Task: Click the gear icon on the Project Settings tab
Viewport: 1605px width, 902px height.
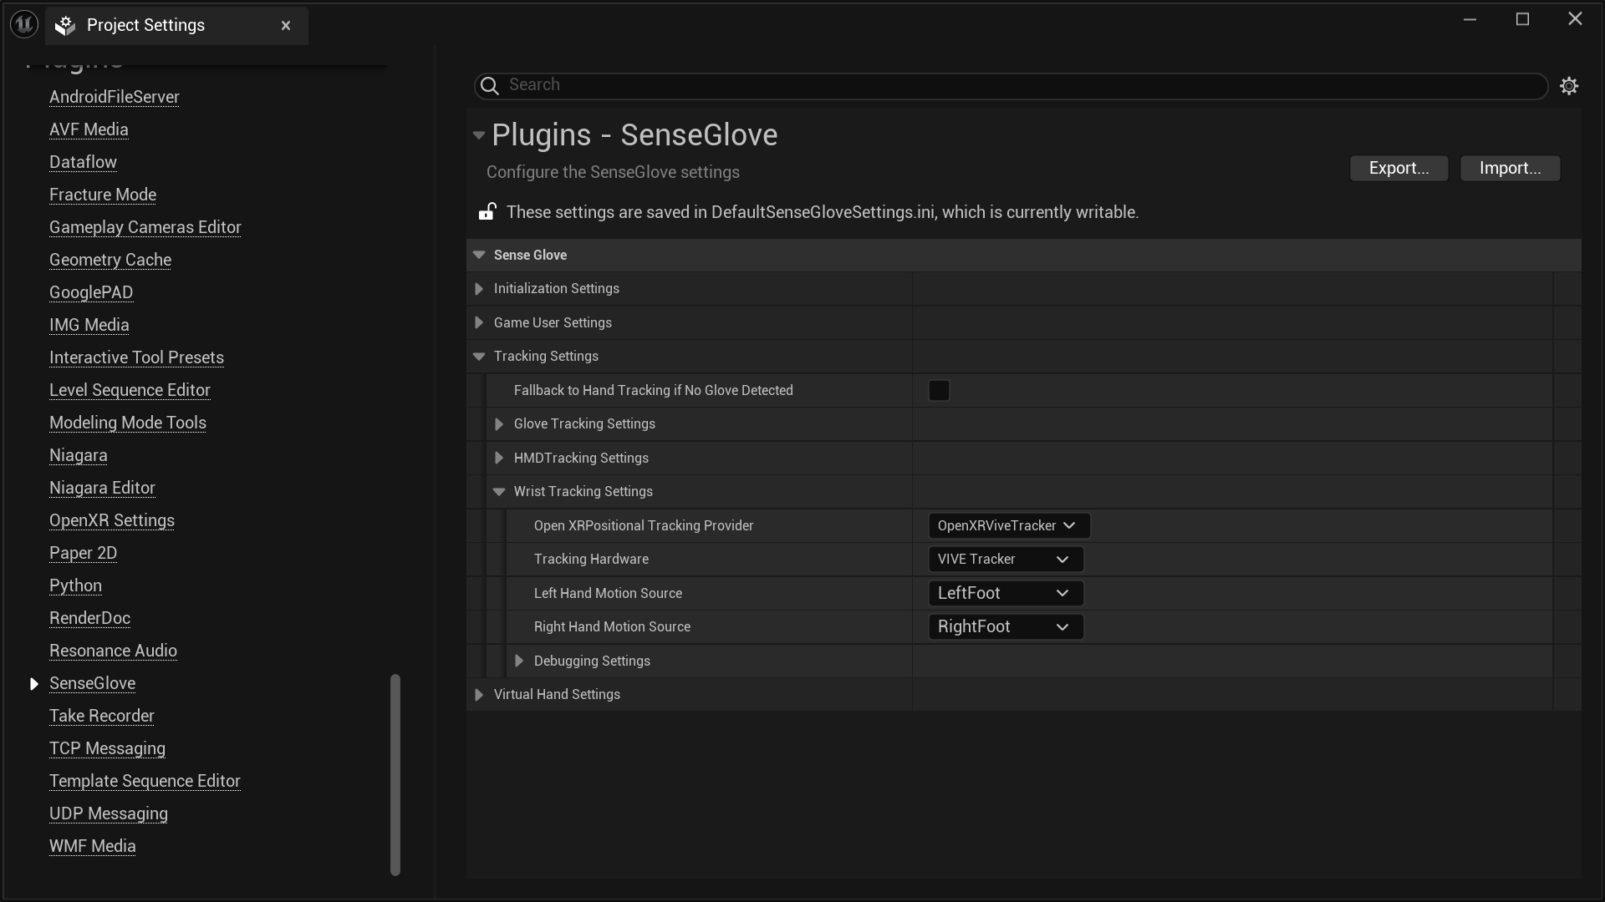Action: [64, 25]
